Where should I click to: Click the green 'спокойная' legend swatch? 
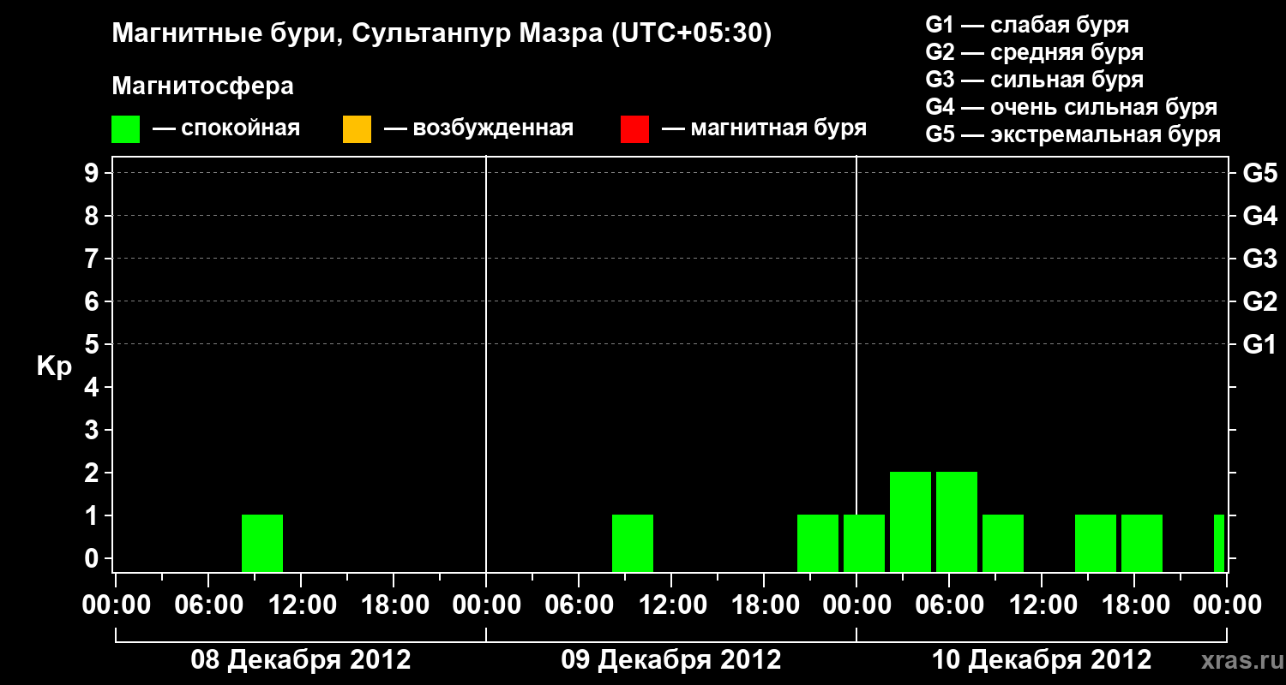coord(126,129)
